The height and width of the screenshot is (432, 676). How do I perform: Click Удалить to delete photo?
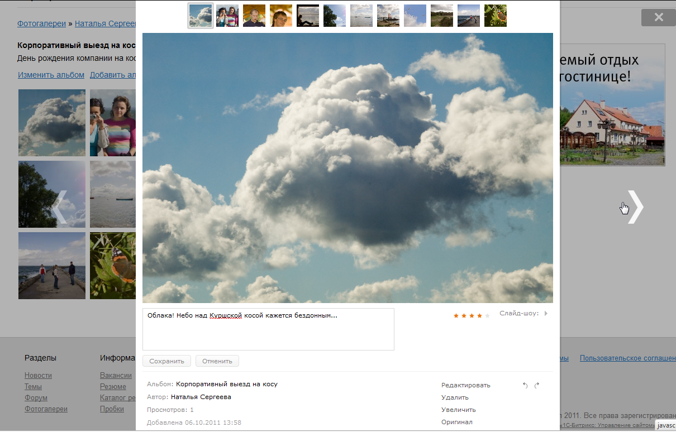point(455,397)
